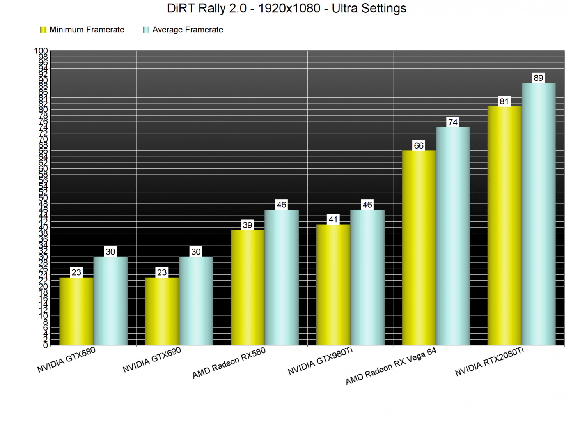Select the Average Framerate legend label
The image size is (573, 421).
coord(188,30)
